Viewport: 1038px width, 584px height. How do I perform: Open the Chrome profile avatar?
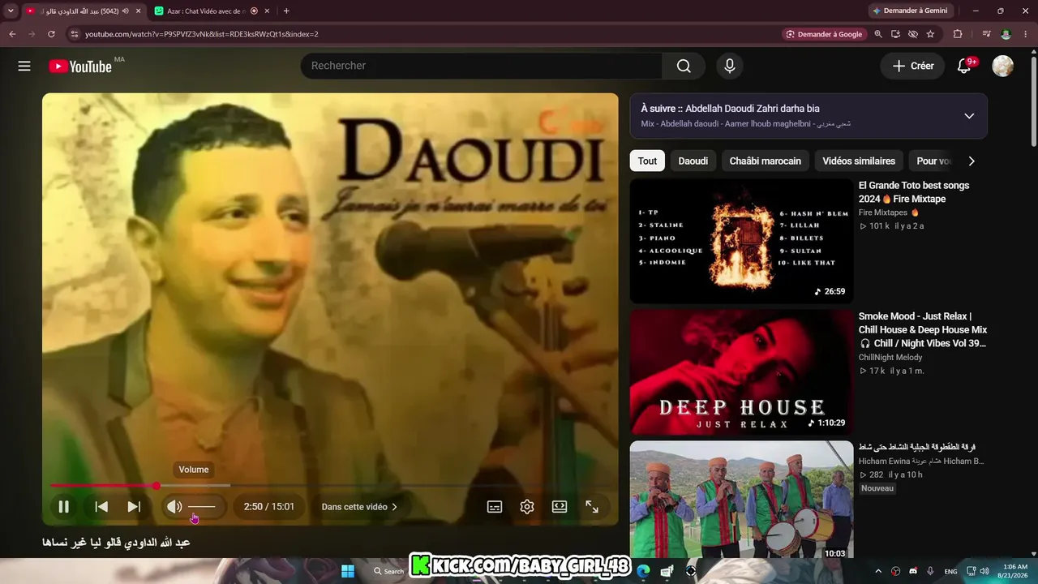(1006, 34)
